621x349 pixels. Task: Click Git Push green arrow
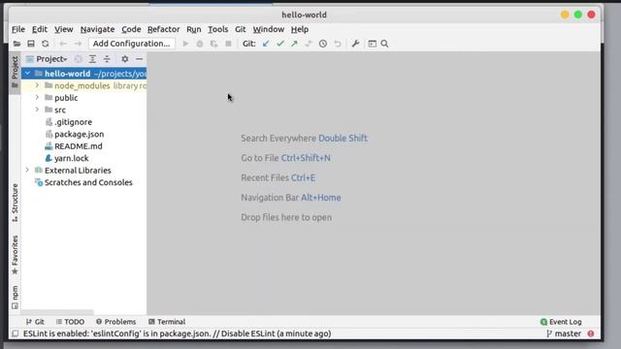[x=294, y=44]
